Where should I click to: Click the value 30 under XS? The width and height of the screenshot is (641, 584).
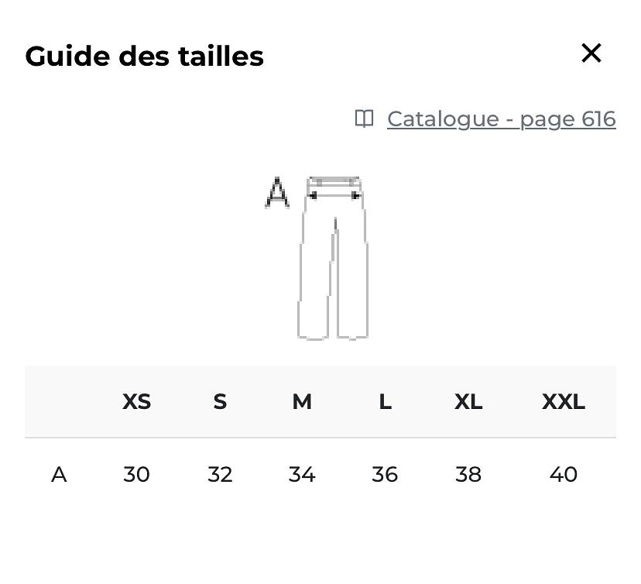(x=136, y=475)
